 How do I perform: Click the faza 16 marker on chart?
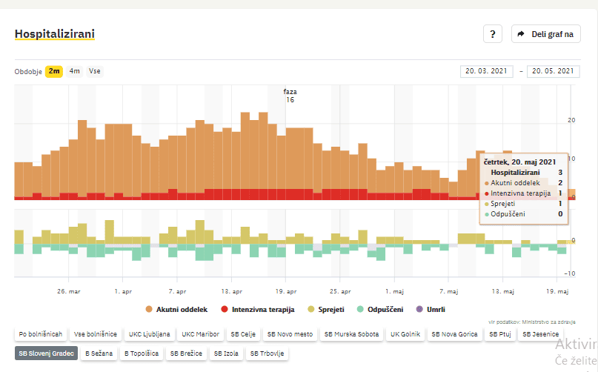point(290,96)
